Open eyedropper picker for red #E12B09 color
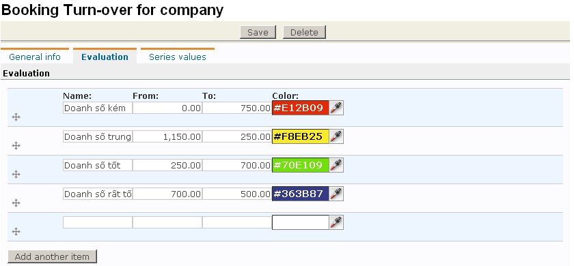 [336, 108]
